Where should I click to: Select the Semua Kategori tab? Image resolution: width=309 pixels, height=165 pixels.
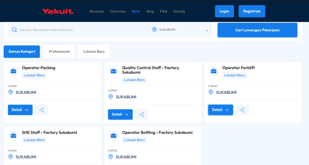point(22,52)
